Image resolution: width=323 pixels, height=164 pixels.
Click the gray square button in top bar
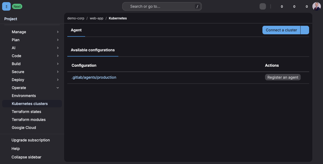click(263, 6)
